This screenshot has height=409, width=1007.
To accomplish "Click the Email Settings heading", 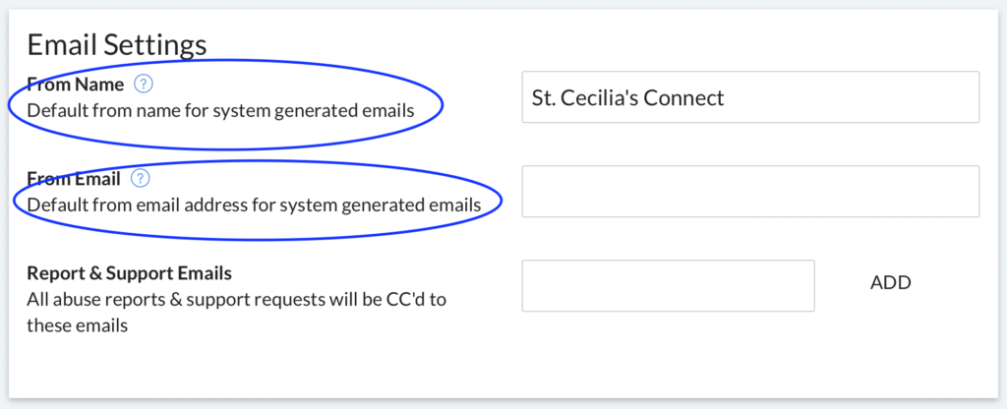I will click(x=117, y=45).
